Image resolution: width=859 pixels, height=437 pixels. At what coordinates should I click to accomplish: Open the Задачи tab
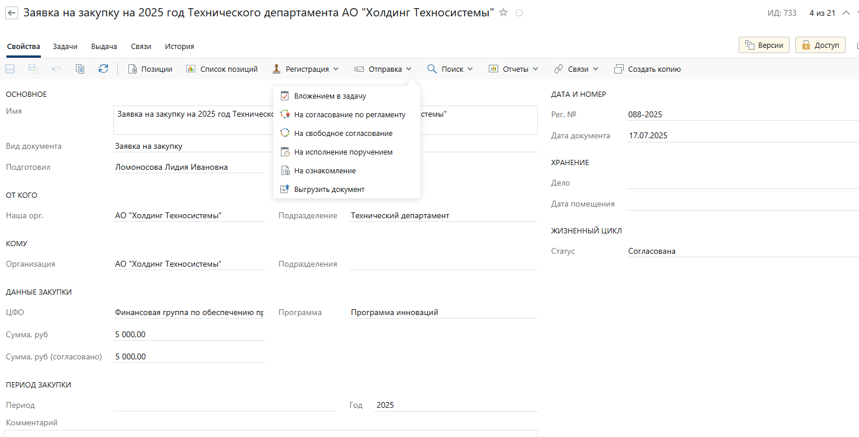coord(65,47)
